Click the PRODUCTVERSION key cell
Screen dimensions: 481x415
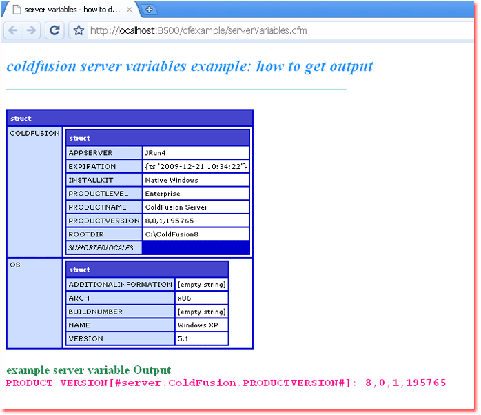(x=104, y=221)
